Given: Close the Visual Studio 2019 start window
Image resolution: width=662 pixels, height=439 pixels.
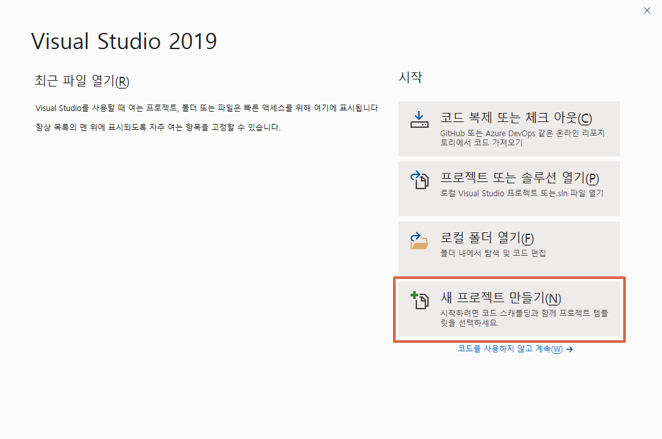Looking at the screenshot, I should [646, 10].
